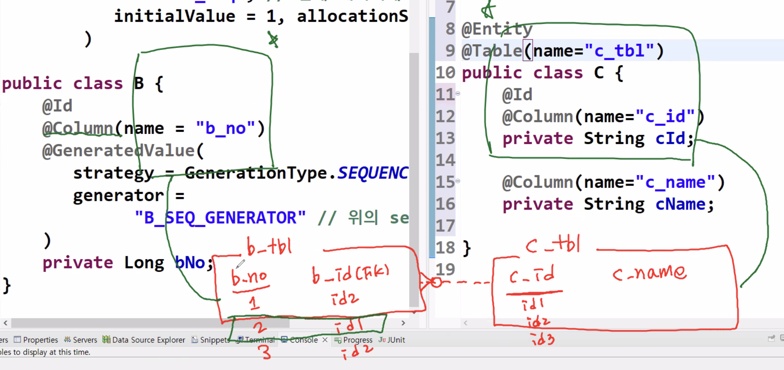Viewport: 784px width, 370px height.
Task: Click line number 16 in the gutter
Action: (x=445, y=204)
